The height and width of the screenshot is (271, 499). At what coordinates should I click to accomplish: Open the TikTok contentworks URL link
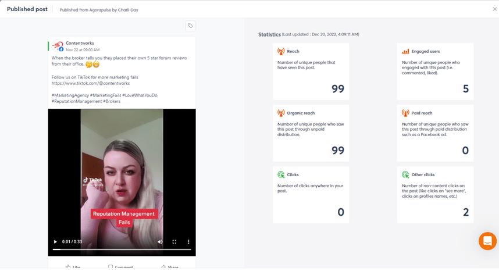[x=91, y=83]
